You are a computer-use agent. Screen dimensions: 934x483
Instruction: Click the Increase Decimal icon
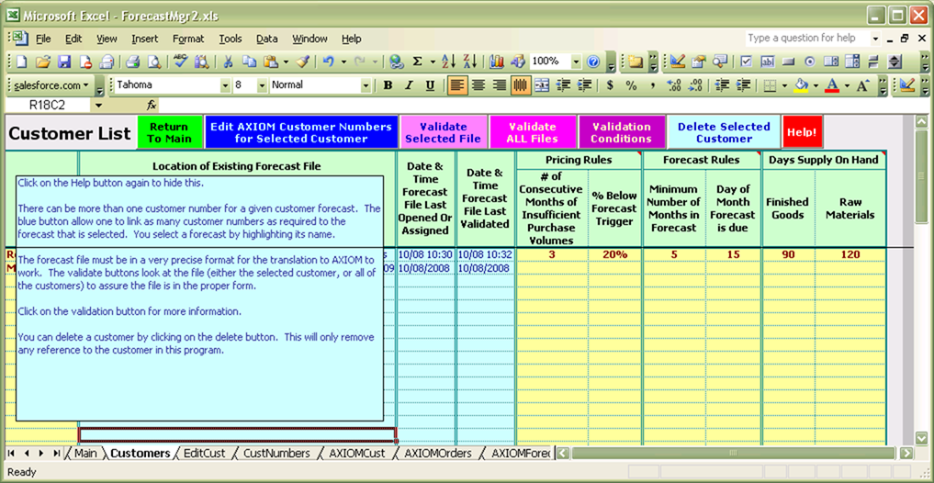click(x=674, y=85)
